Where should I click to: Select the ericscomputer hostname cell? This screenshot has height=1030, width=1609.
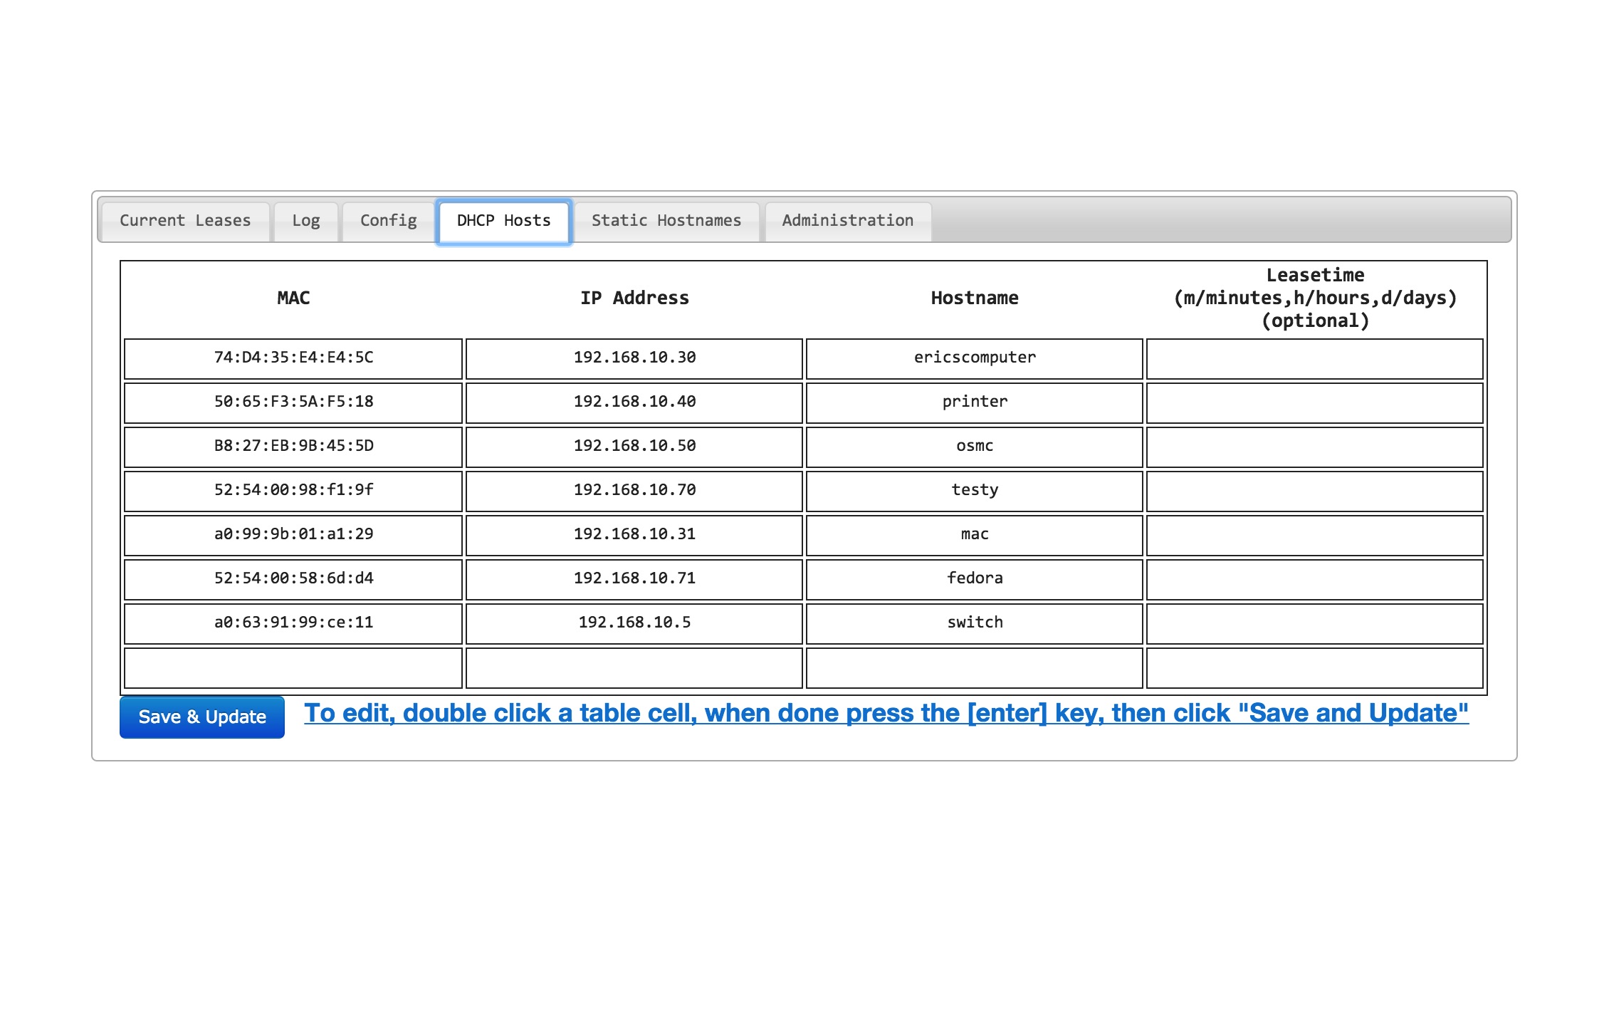[974, 358]
